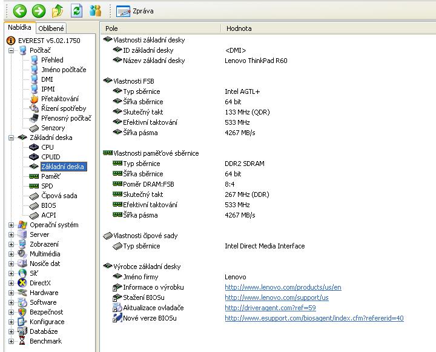
Task: Select the Čipová sada tree item
Action: pyautogui.click(x=59, y=196)
